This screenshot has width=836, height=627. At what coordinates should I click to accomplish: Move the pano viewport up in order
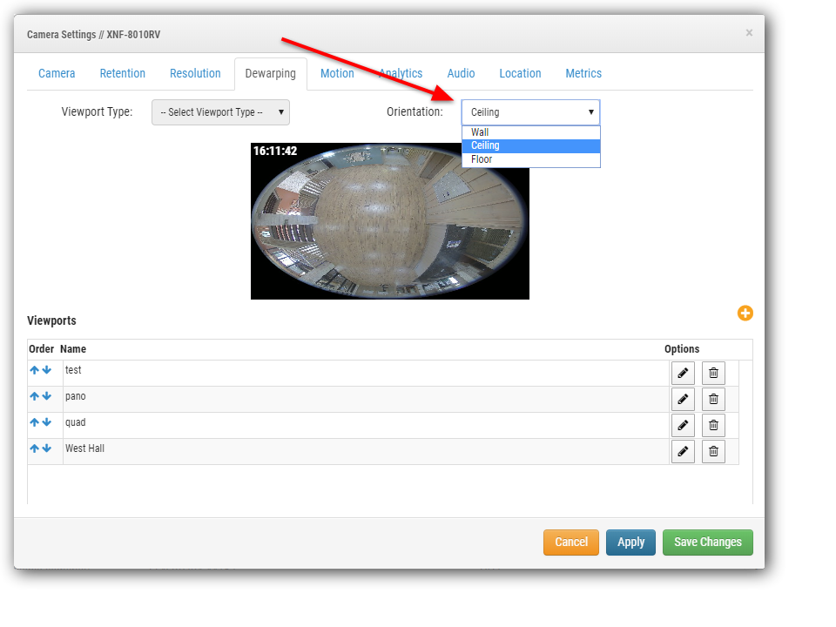(35, 395)
